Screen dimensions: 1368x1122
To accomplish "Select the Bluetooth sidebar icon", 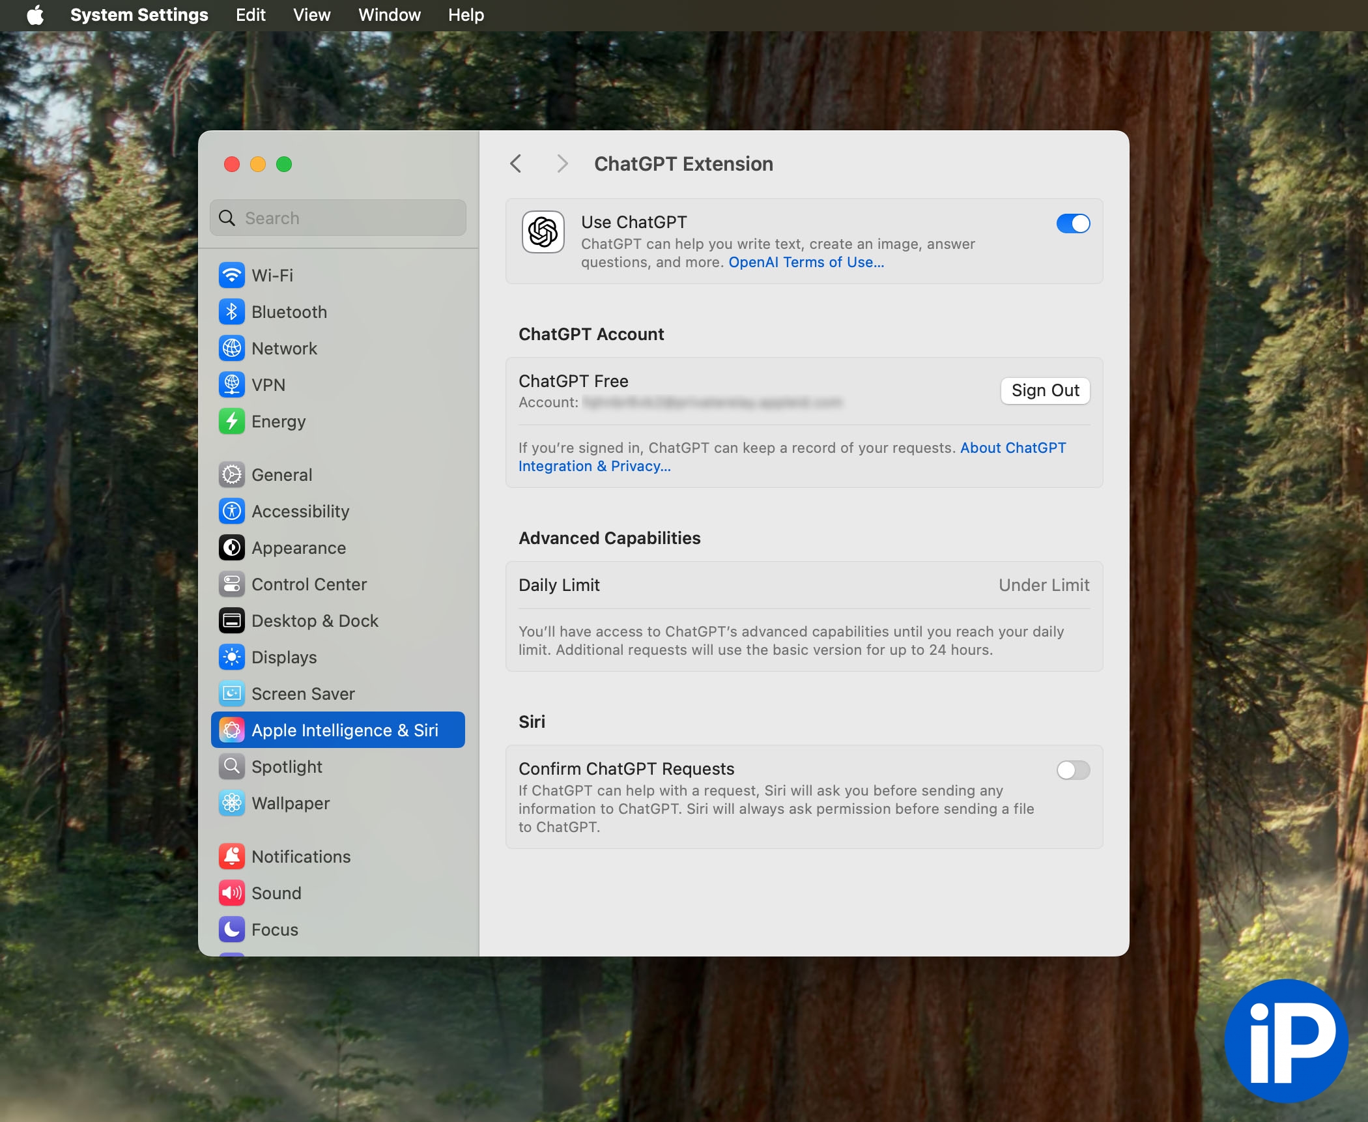I will (x=231, y=312).
